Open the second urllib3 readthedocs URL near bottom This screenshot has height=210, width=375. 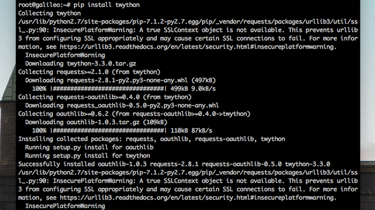click(198, 198)
